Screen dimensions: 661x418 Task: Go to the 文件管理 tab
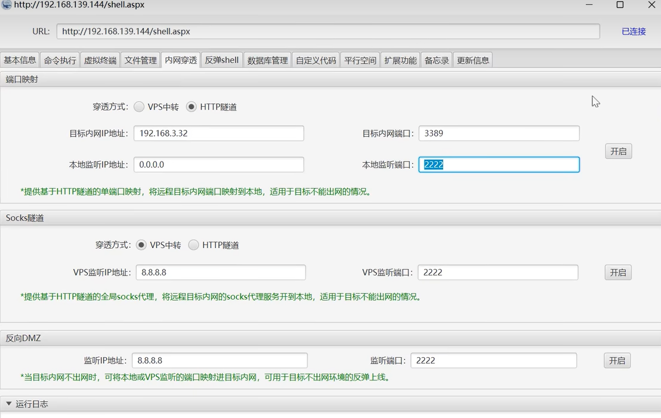point(140,60)
